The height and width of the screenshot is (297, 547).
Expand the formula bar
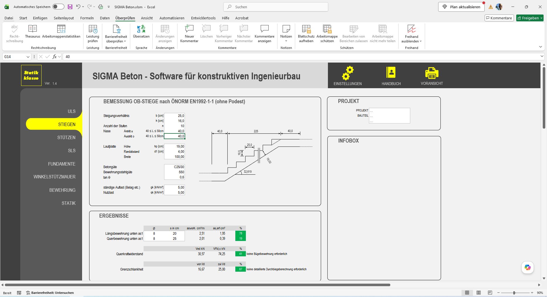tap(542, 57)
